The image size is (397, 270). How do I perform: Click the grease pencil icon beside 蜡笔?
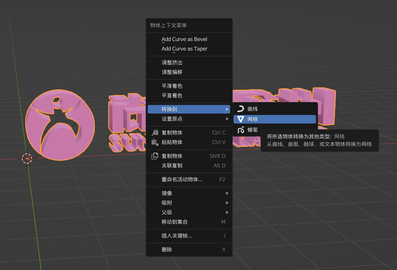[241, 130]
